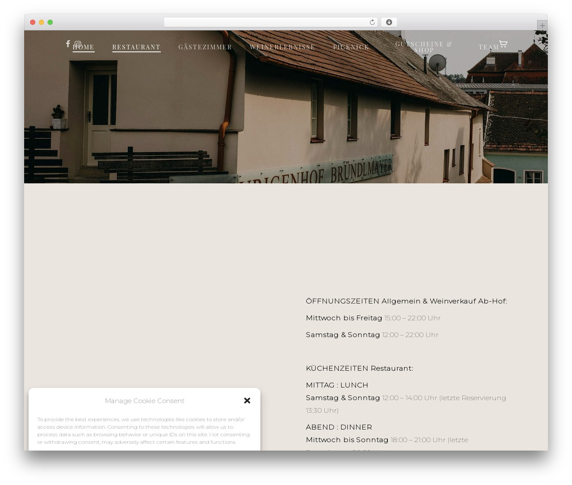This screenshot has height=485, width=572.
Task: Open the WEINERLEBNISSE menu item
Action: click(282, 47)
